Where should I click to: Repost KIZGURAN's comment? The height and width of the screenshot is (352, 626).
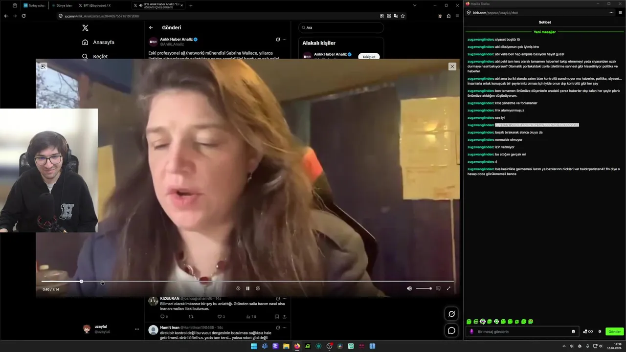[191, 316]
